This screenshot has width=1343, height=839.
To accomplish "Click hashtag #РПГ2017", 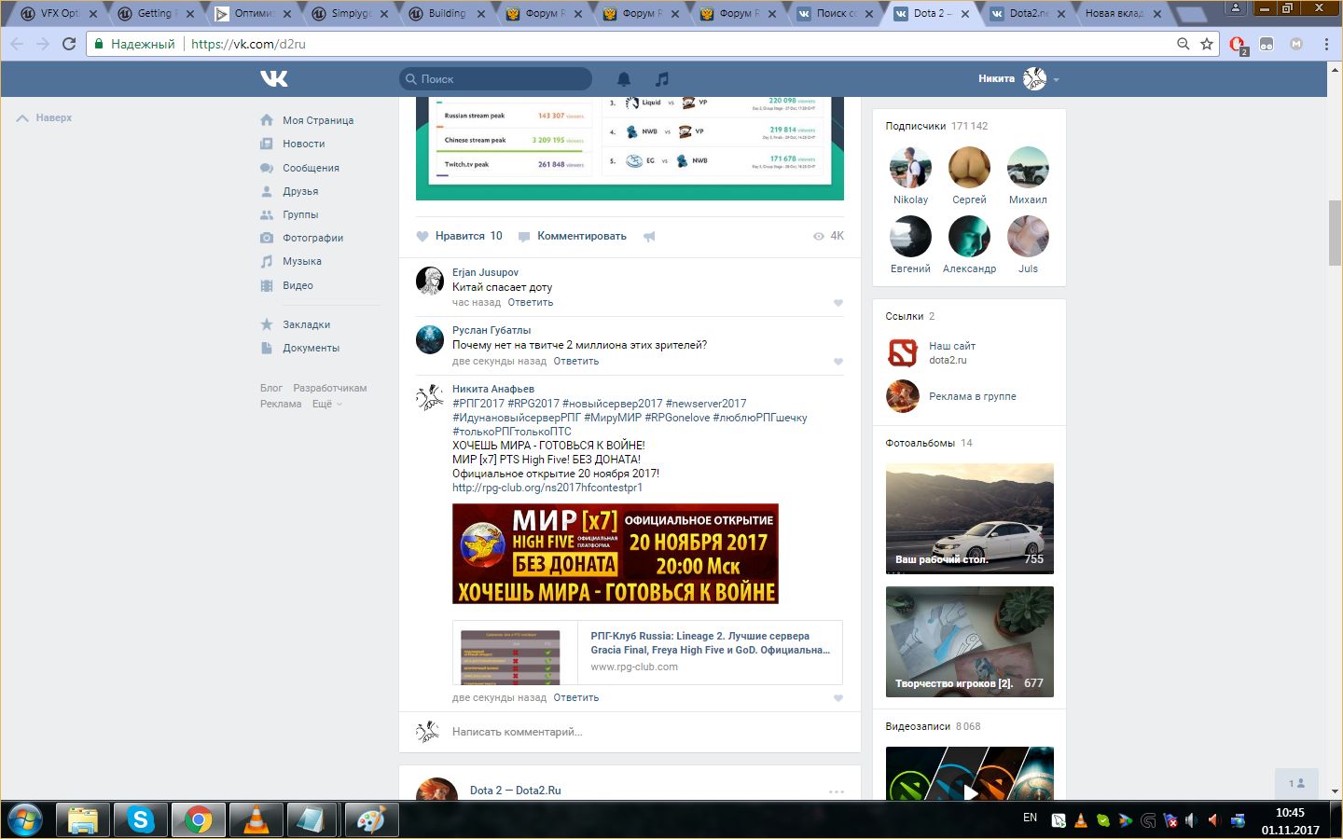I will click(478, 404).
